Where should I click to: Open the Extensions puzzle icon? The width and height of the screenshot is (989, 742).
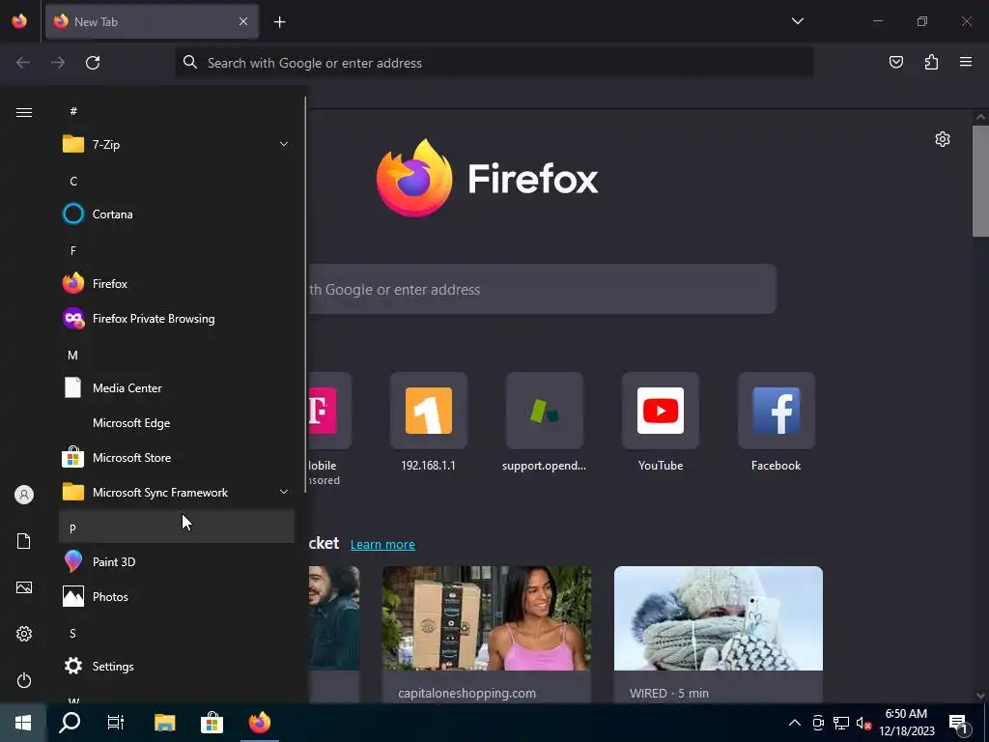(x=931, y=62)
